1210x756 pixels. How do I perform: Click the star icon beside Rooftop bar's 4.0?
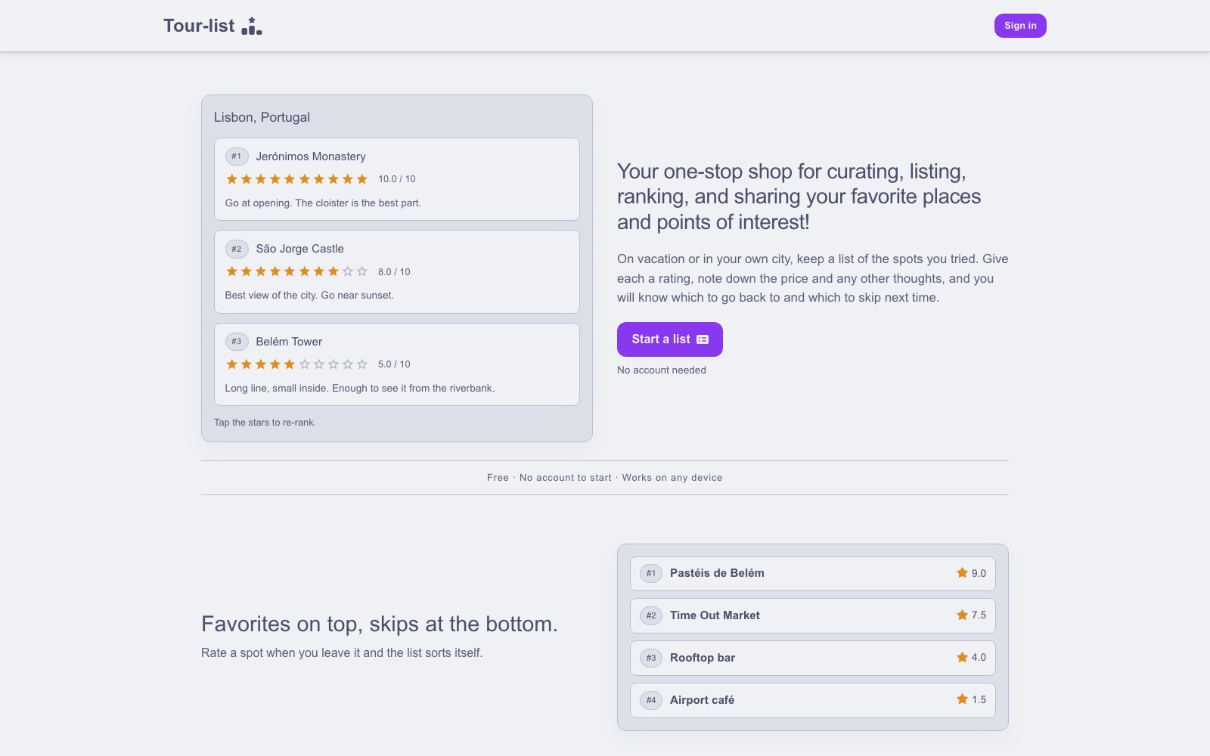pos(962,658)
